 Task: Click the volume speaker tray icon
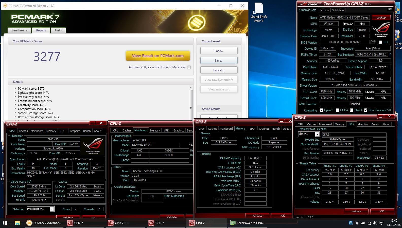375,223
